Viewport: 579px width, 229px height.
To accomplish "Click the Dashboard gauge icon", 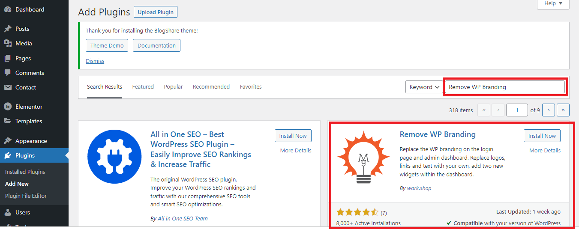I will click(8, 9).
